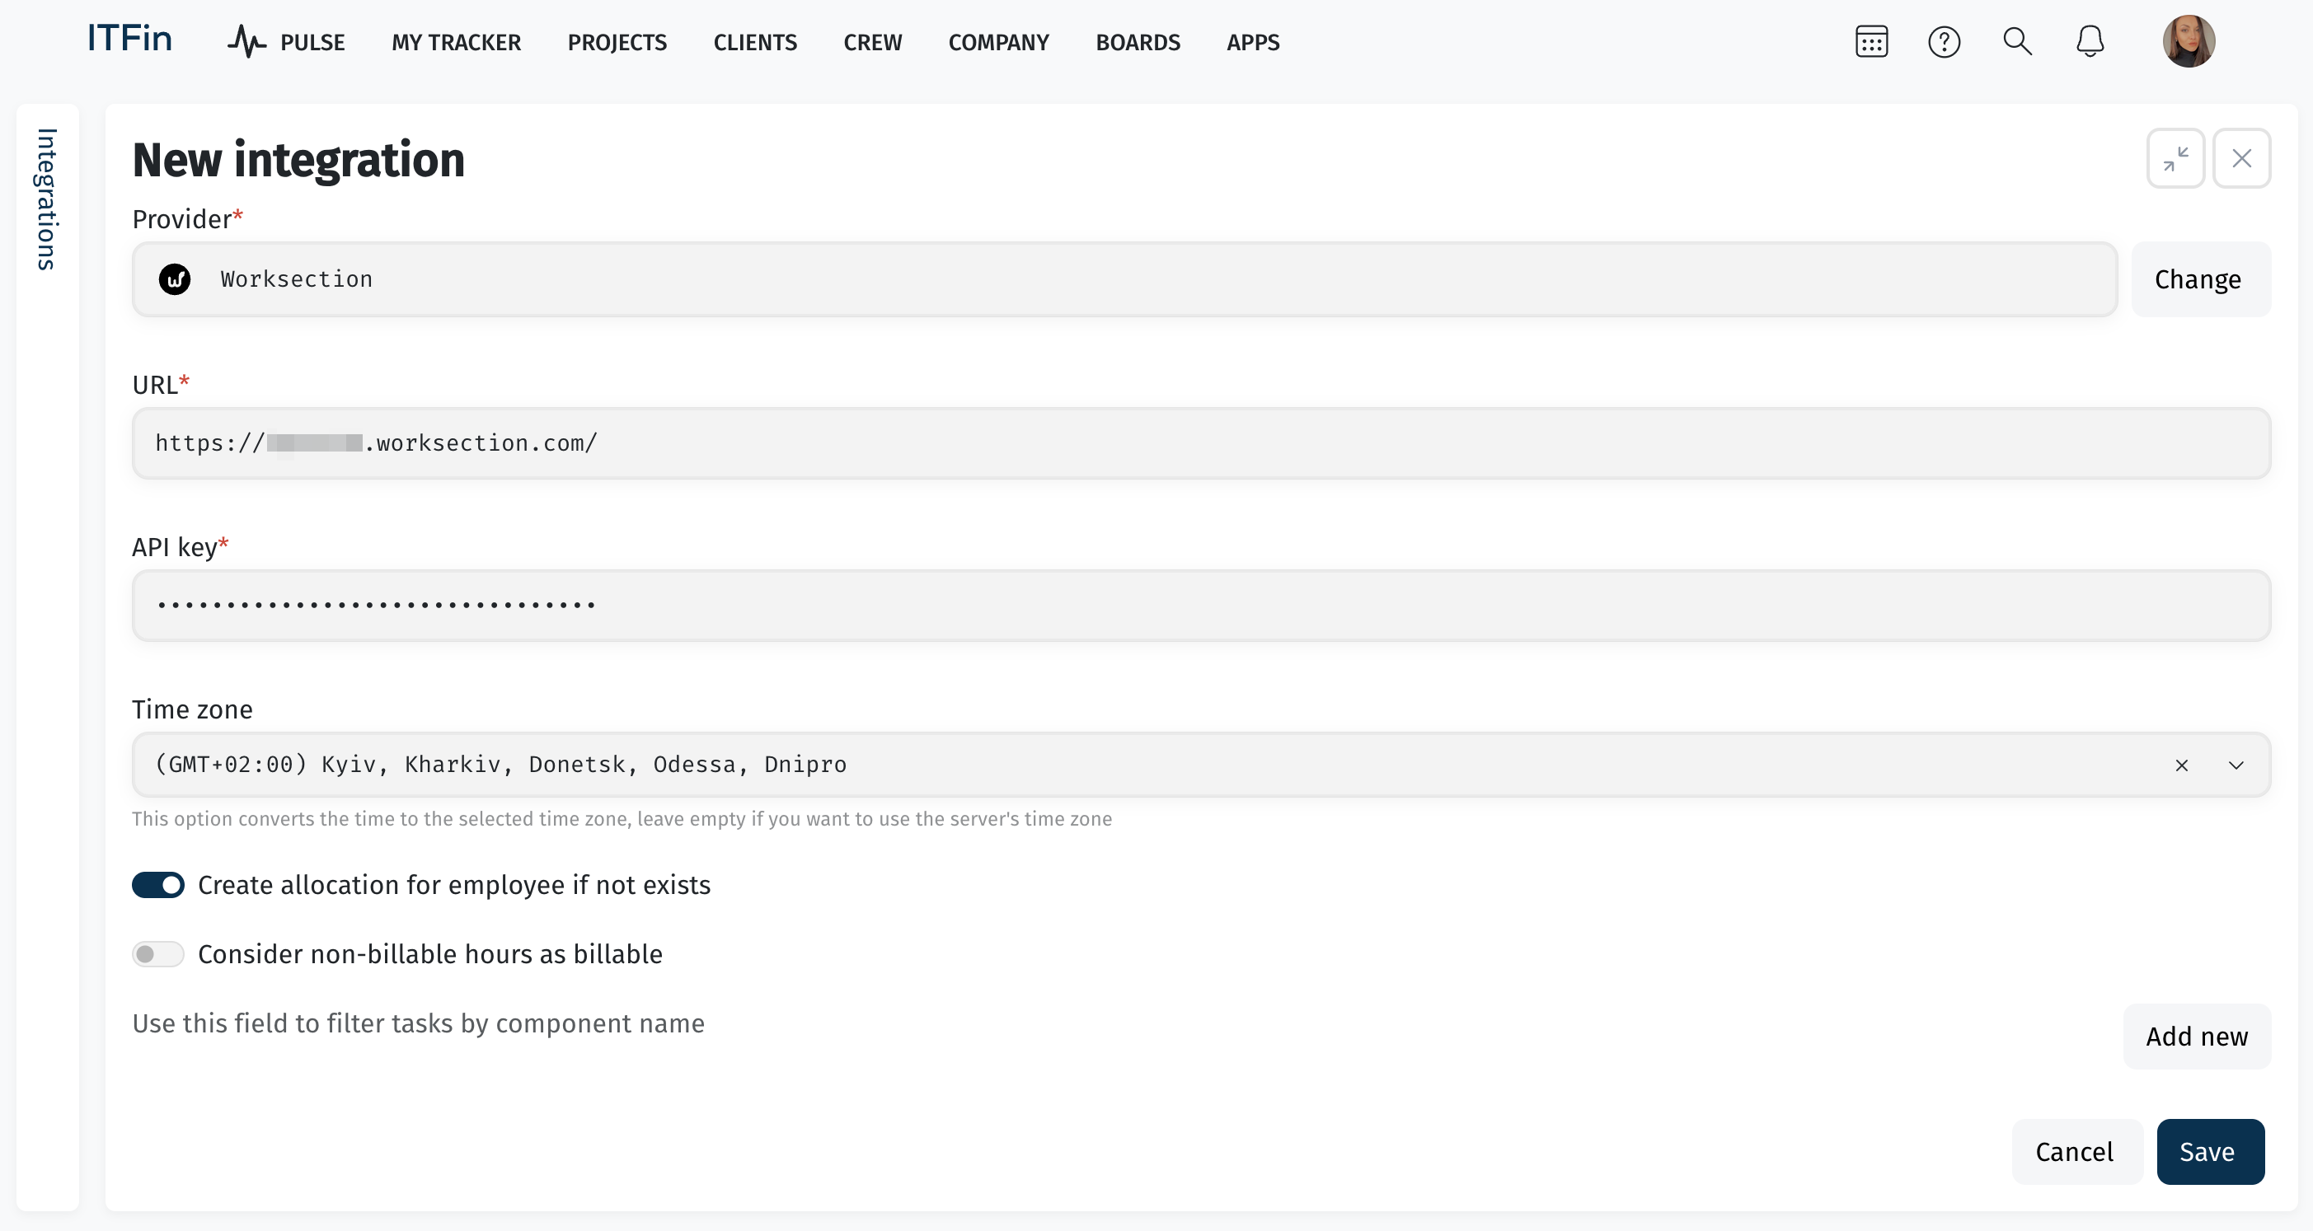Viewport: 2313px width, 1231px height.
Task: Open the Projects menu
Action: click(x=617, y=42)
